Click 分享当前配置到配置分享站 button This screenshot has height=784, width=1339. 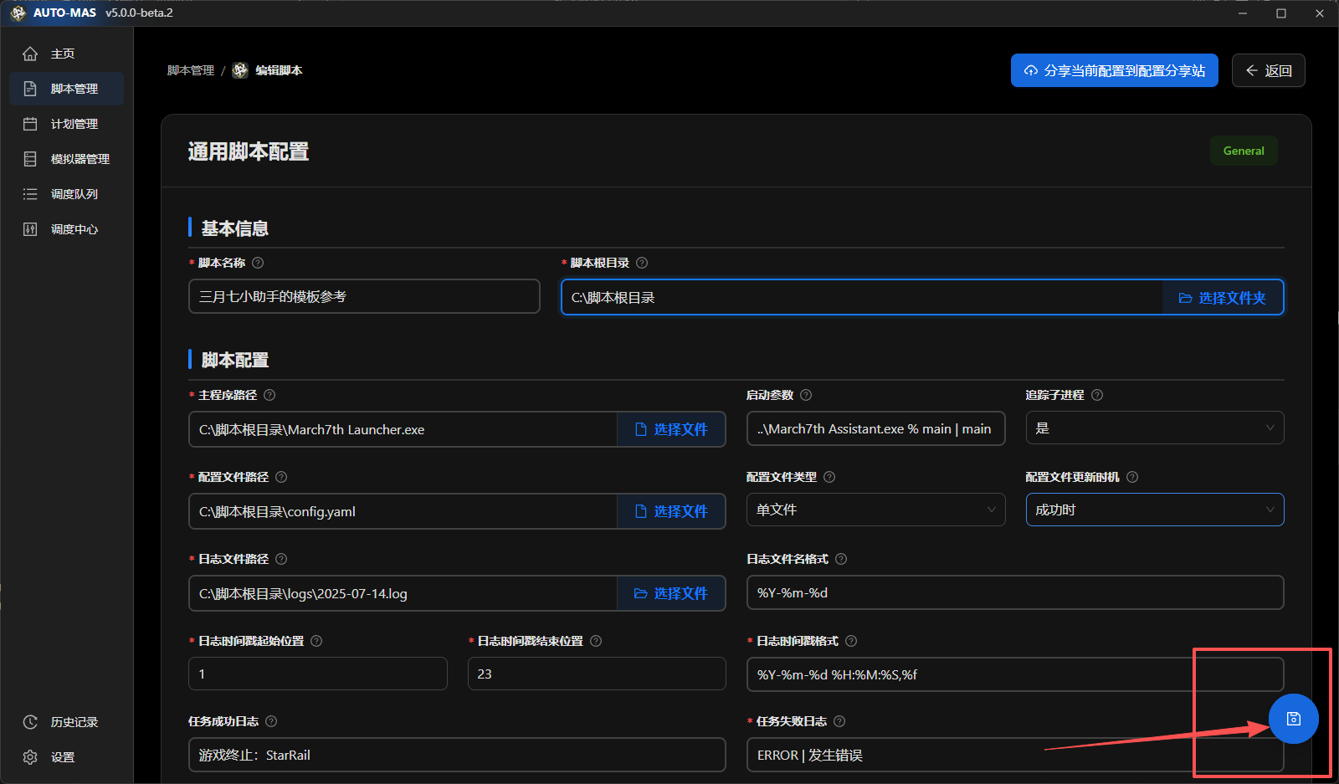(x=1114, y=71)
